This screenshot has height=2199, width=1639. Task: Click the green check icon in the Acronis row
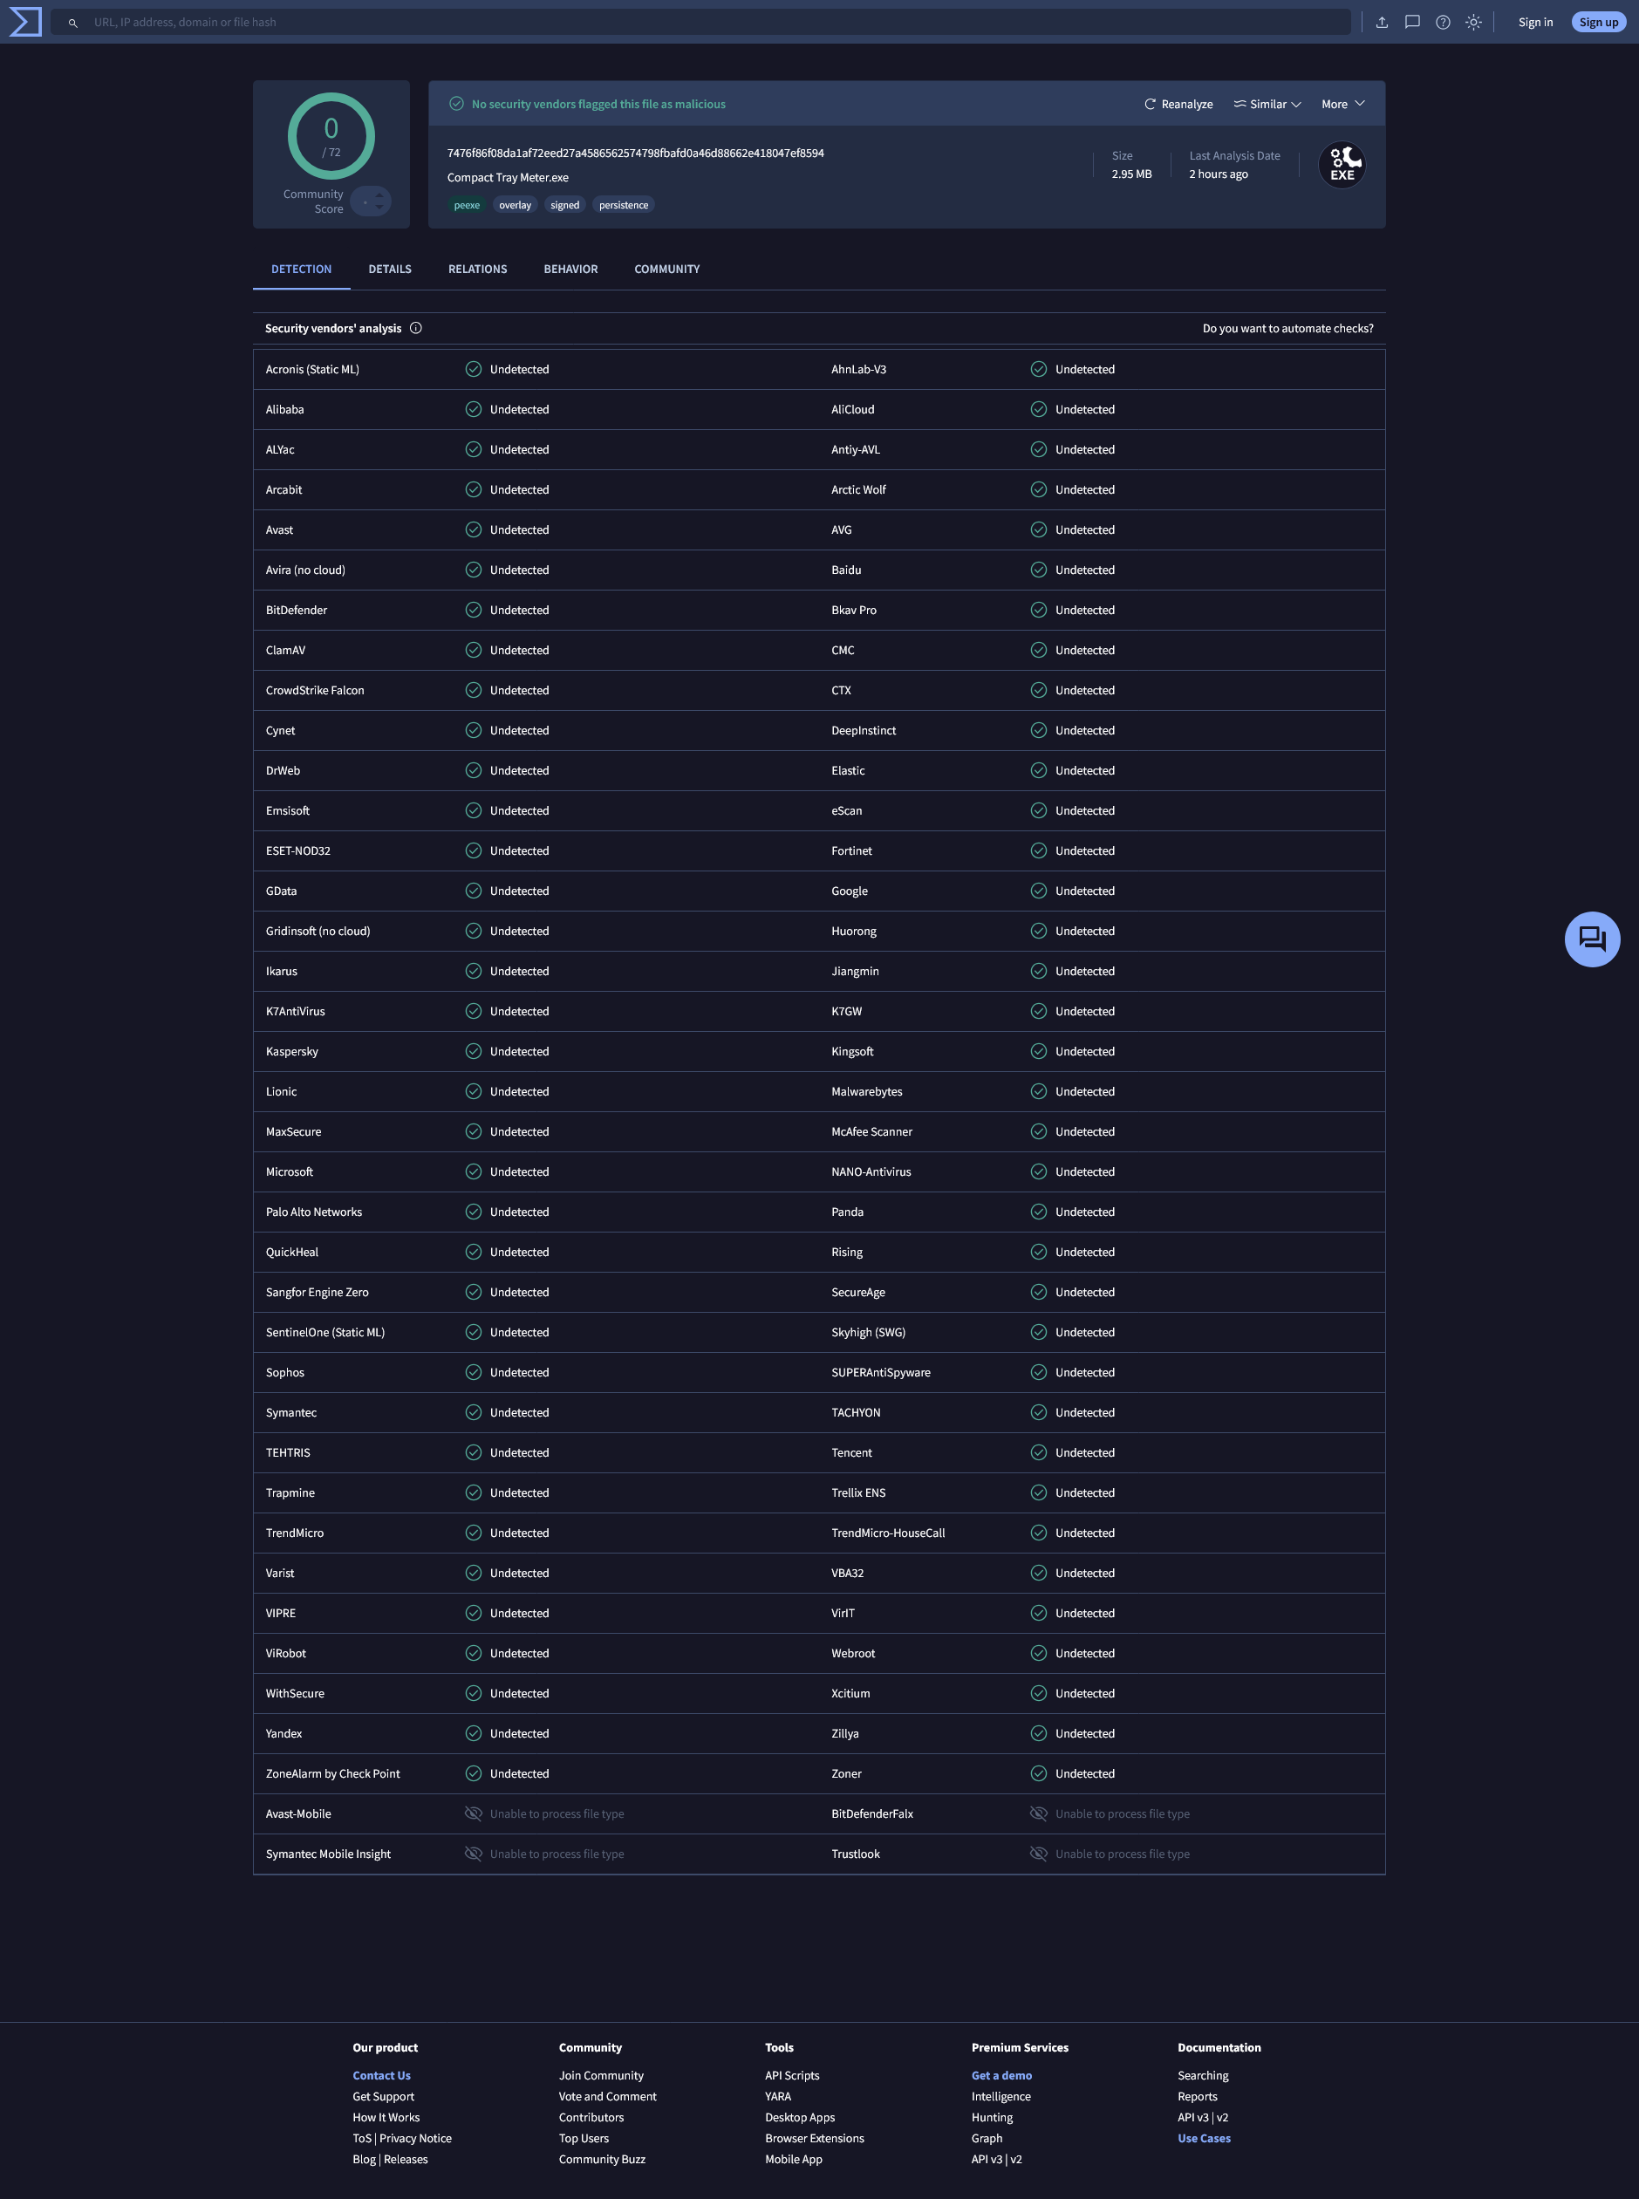click(474, 369)
